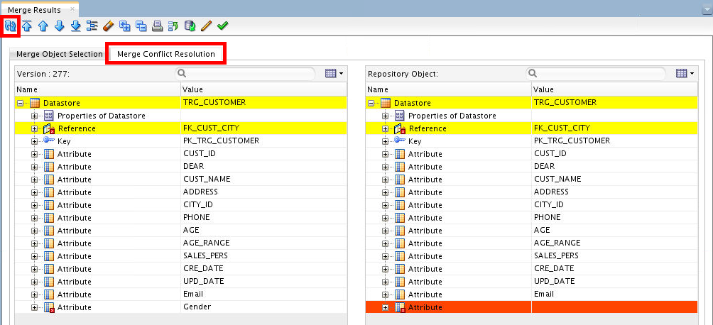
Task: Click the printer toolbar icon
Action: [x=158, y=26]
